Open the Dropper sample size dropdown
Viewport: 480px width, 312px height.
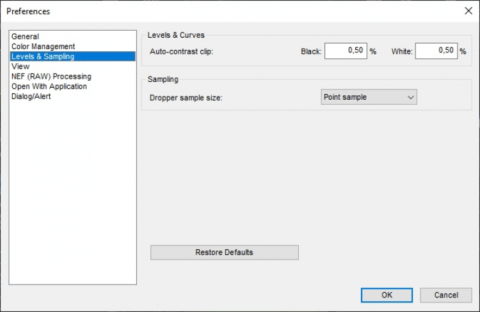pyautogui.click(x=368, y=97)
